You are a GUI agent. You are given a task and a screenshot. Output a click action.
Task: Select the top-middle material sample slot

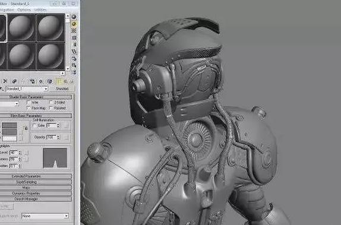point(21,28)
